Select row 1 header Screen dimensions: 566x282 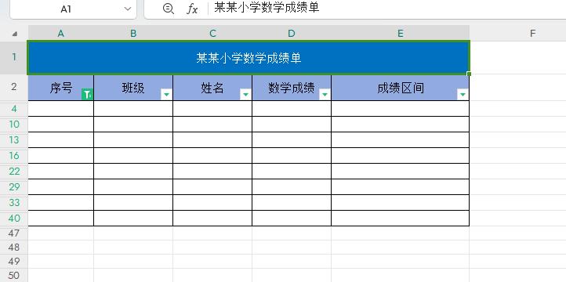click(x=14, y=57)
